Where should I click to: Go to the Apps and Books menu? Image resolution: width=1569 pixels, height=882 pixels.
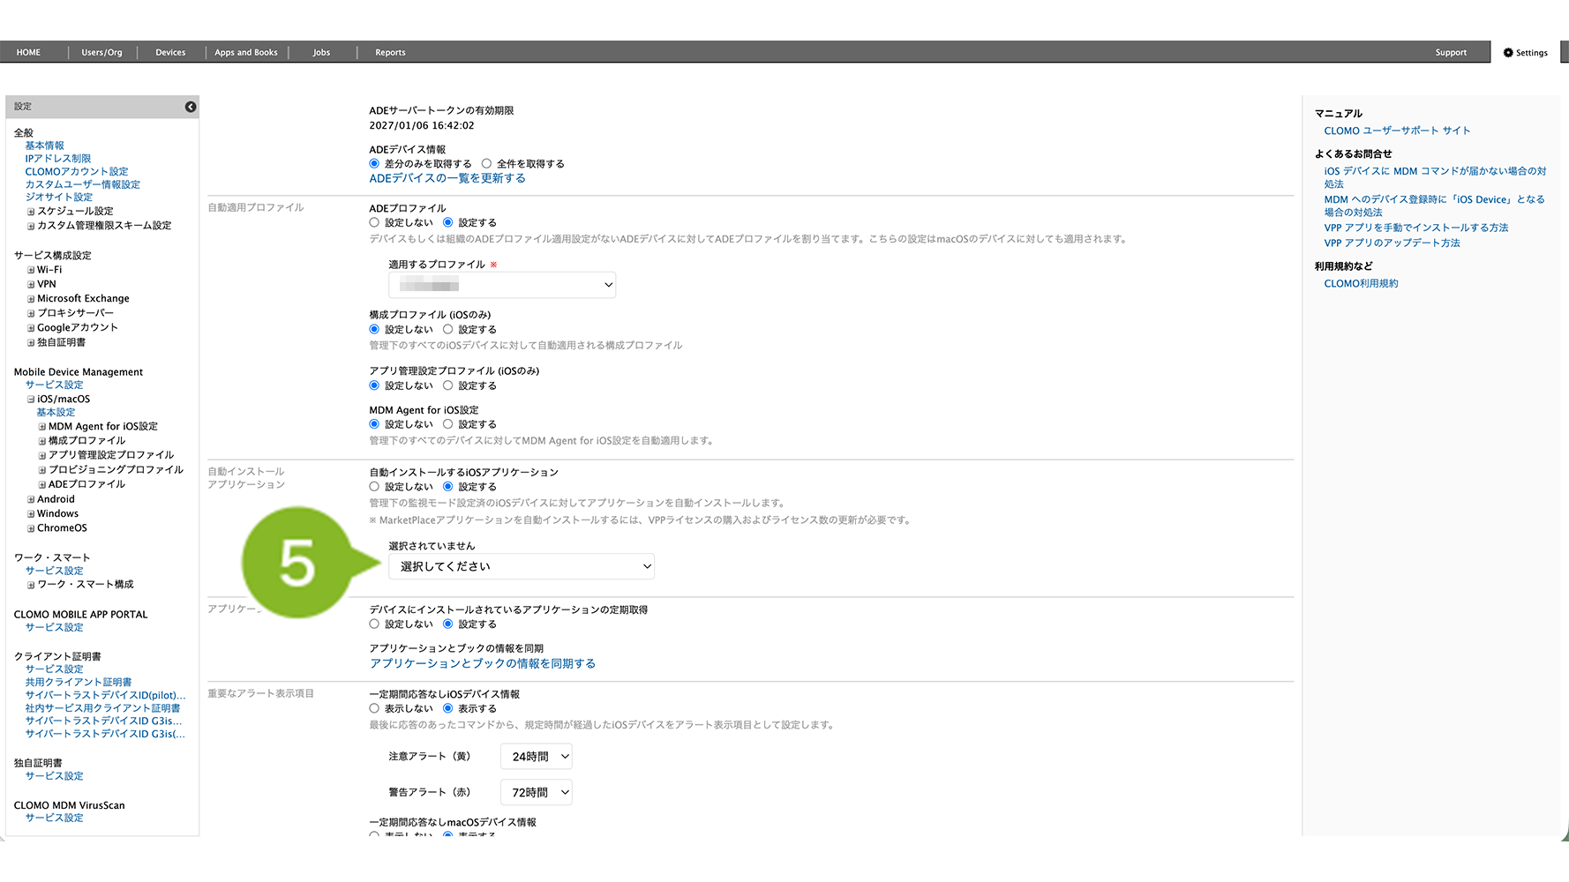click(246, 53)
